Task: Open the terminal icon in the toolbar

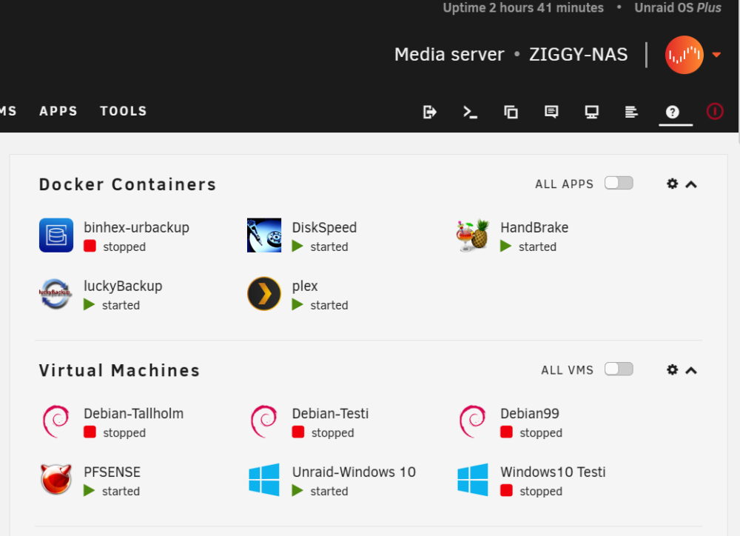Action: click(470, 112)
